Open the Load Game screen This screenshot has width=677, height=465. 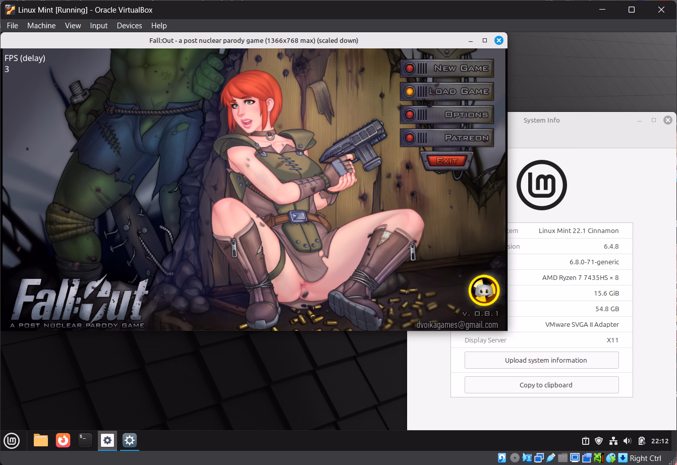pos(447,91)
